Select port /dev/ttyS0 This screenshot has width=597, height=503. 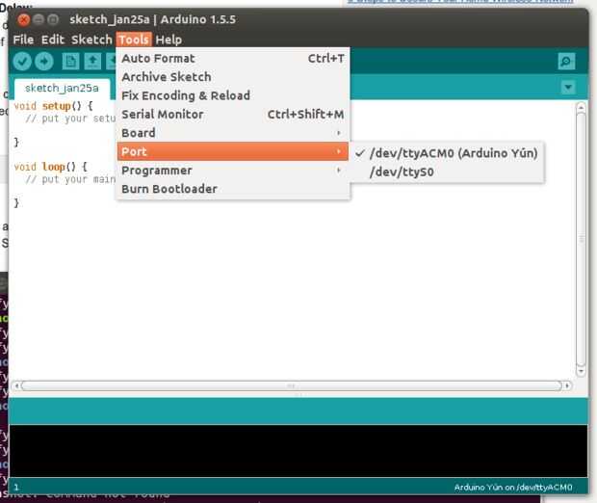click(448, 172)
